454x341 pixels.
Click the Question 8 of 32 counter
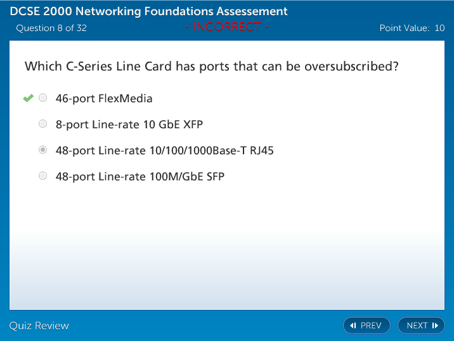(51, 28)
